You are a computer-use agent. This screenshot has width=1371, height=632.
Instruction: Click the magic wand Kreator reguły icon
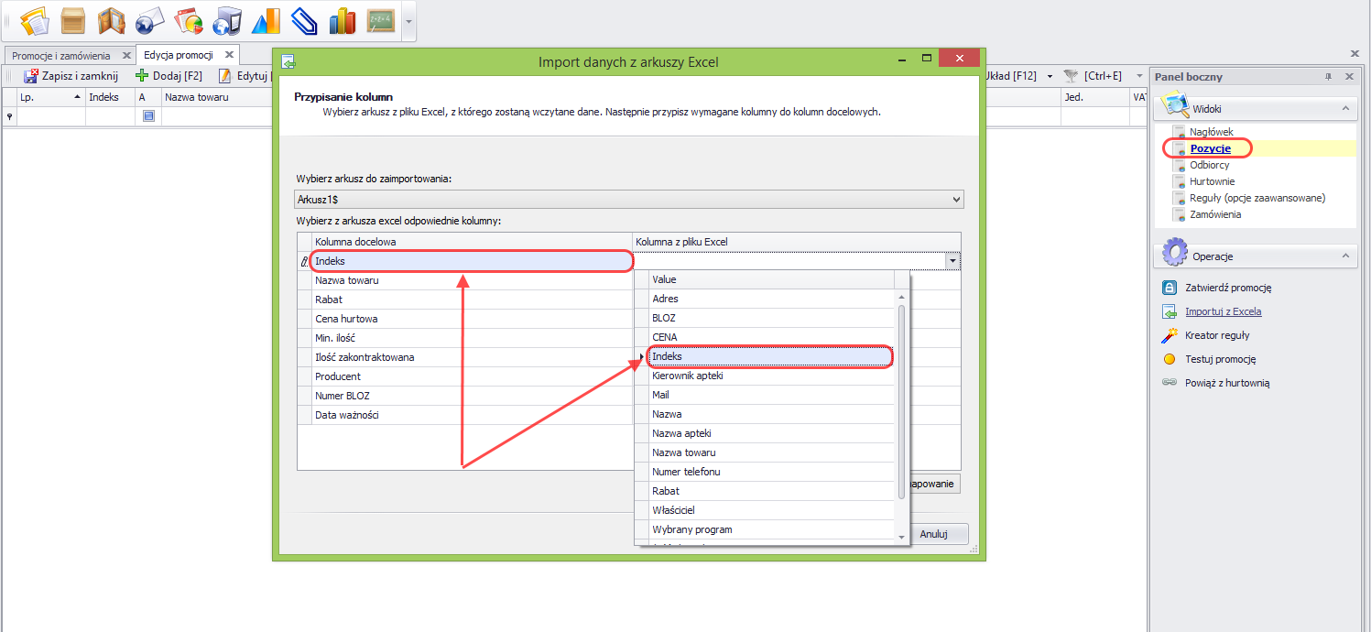point(1170,335)
